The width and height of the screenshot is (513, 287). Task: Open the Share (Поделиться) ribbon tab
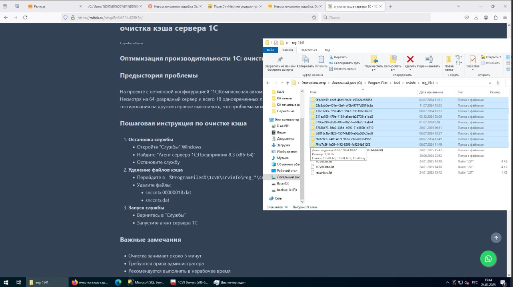click(x=309, y=50)
